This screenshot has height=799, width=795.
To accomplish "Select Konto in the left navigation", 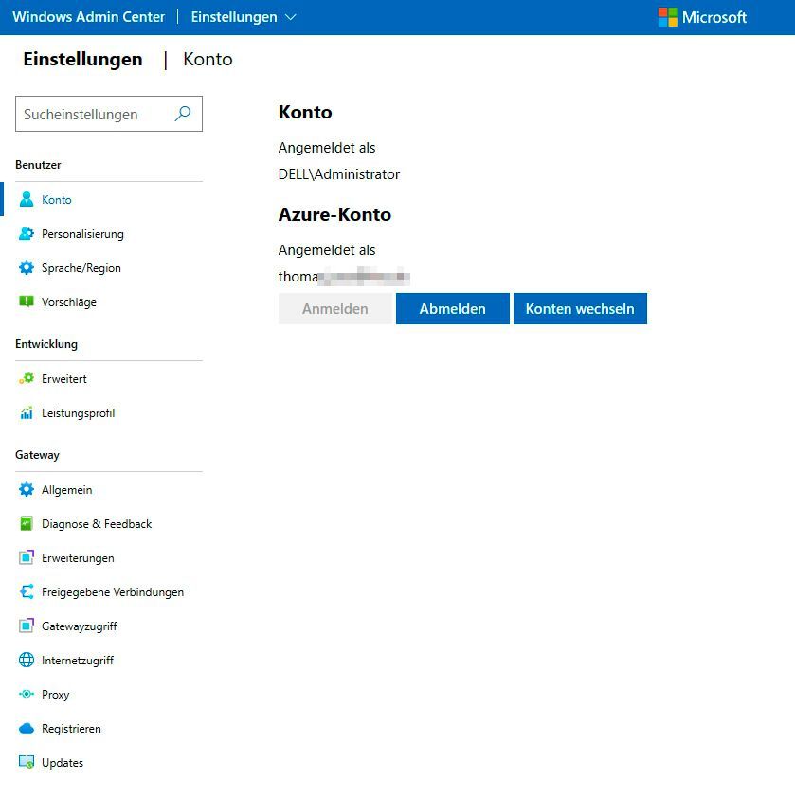I will point(56,200).
